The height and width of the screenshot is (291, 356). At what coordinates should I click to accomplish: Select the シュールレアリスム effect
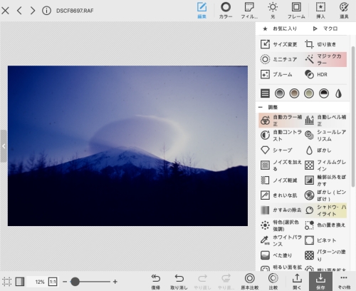[x=325, y=136]
